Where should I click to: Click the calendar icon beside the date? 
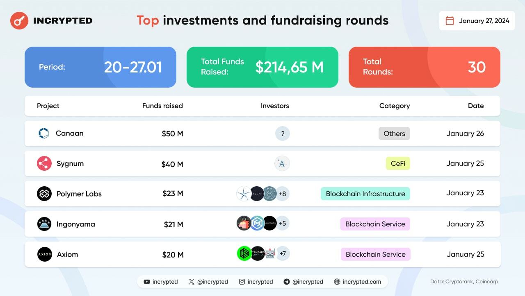click(x=450, y=21)
